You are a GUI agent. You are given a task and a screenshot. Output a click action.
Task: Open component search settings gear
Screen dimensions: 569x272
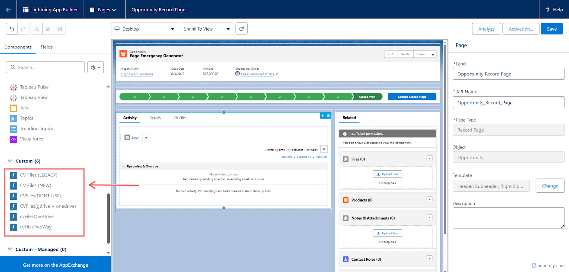96,67
